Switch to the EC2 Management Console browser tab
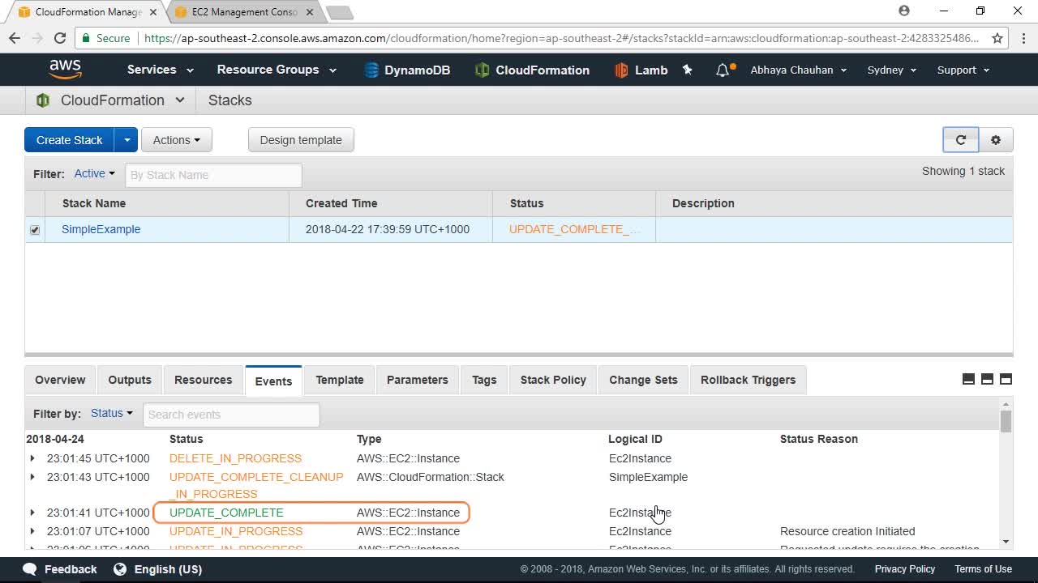Screen dimensions: 1038x583 pyautogui.click(x=243, y=12)
